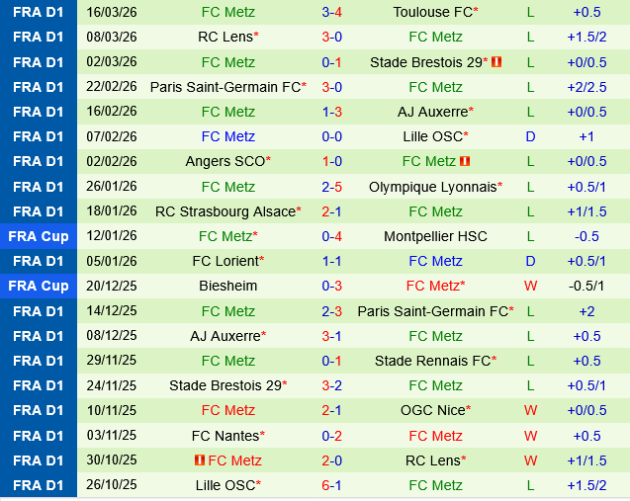Click FRA Cup label in Montpellier HSC row

39,236
